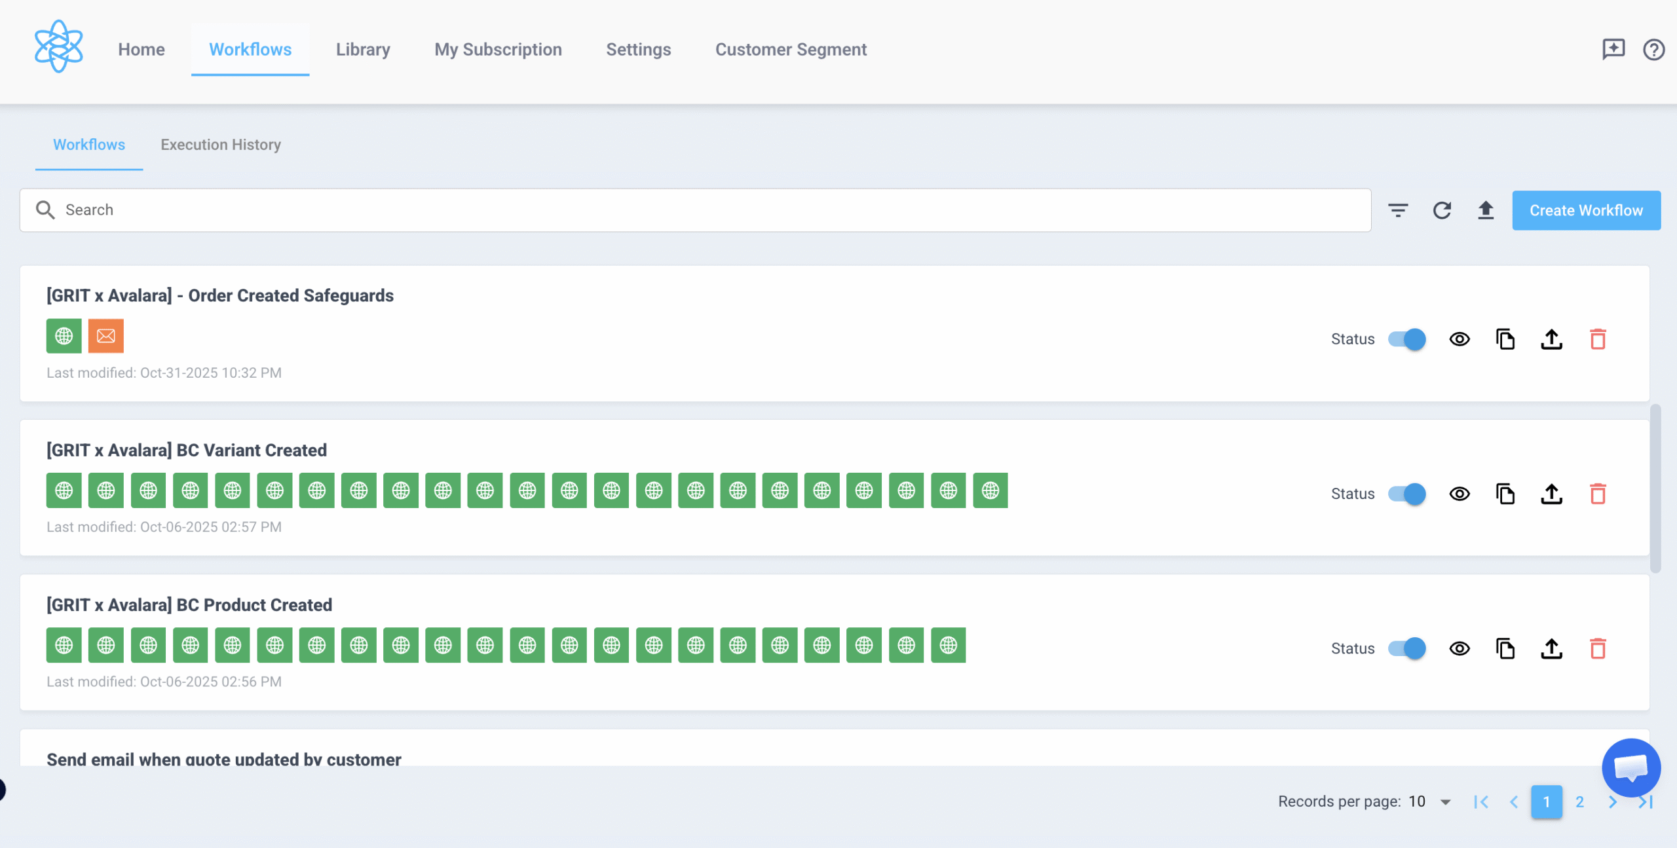Click the green globe step in Order Created Safeguards
Image resolution: width=1677 pixels, height=848 pixels.
pyautogui.click(x=64, y=336)
